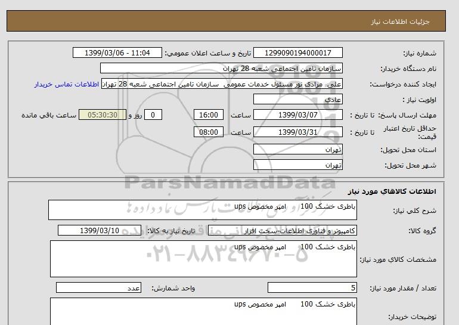The image size is (459, 325).
Task: Click the اولویت نیاز label
Action: point(420,100)
